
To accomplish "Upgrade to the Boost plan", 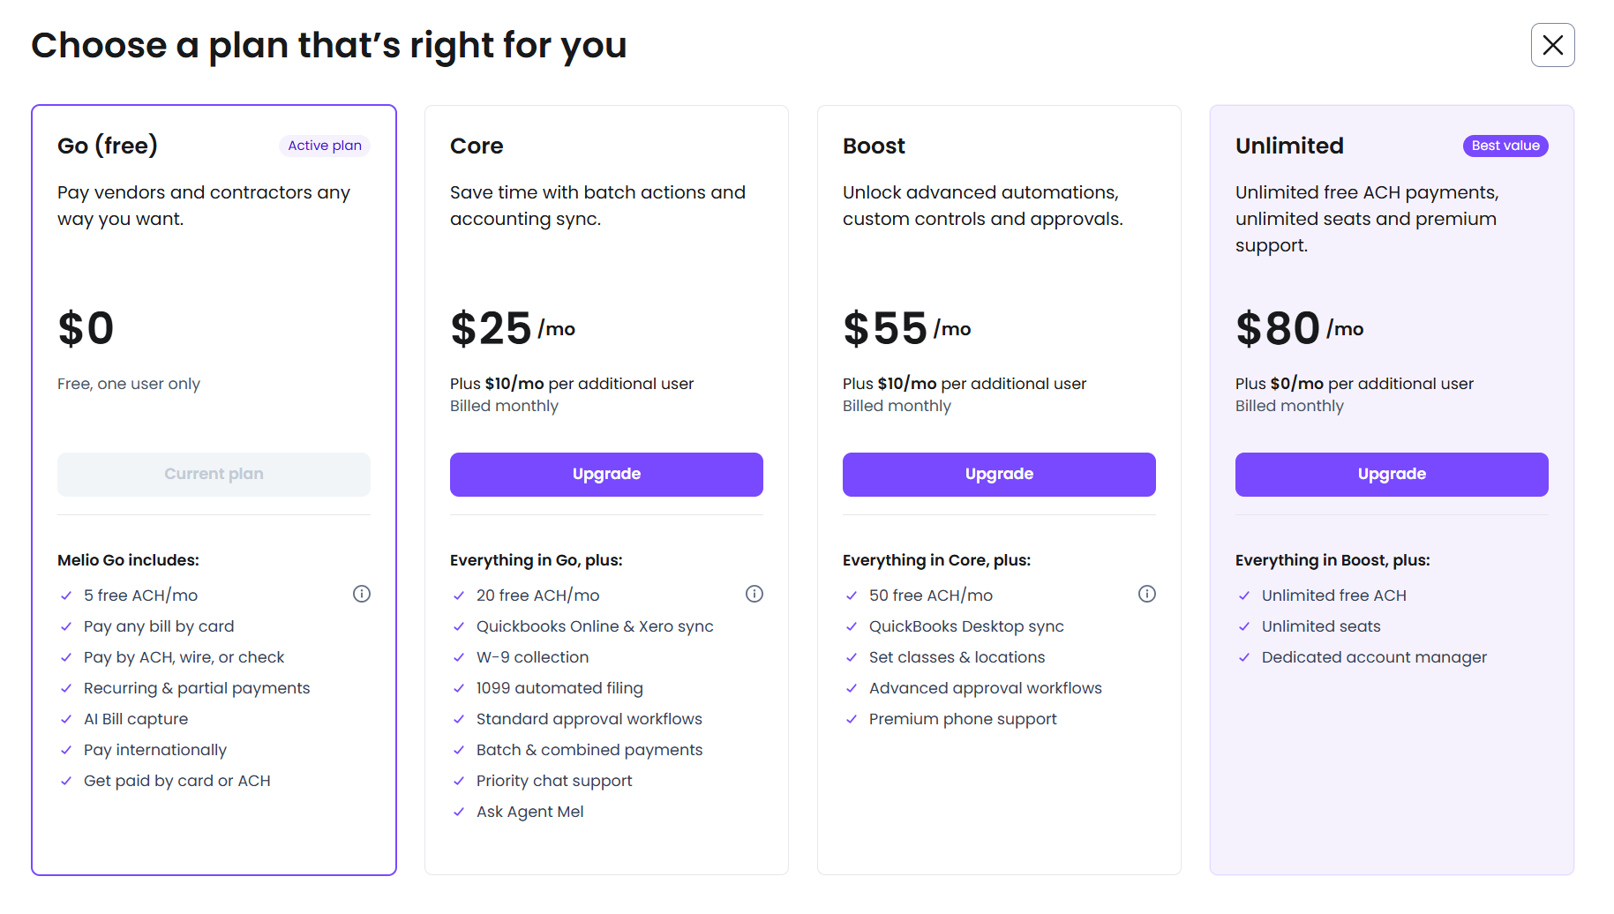I will [999, 475].
